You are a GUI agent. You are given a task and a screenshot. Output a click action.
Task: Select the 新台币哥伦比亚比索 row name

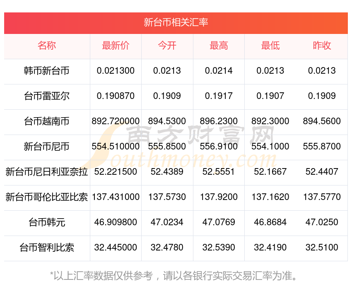pyautogui.click(x=47, y=197)
